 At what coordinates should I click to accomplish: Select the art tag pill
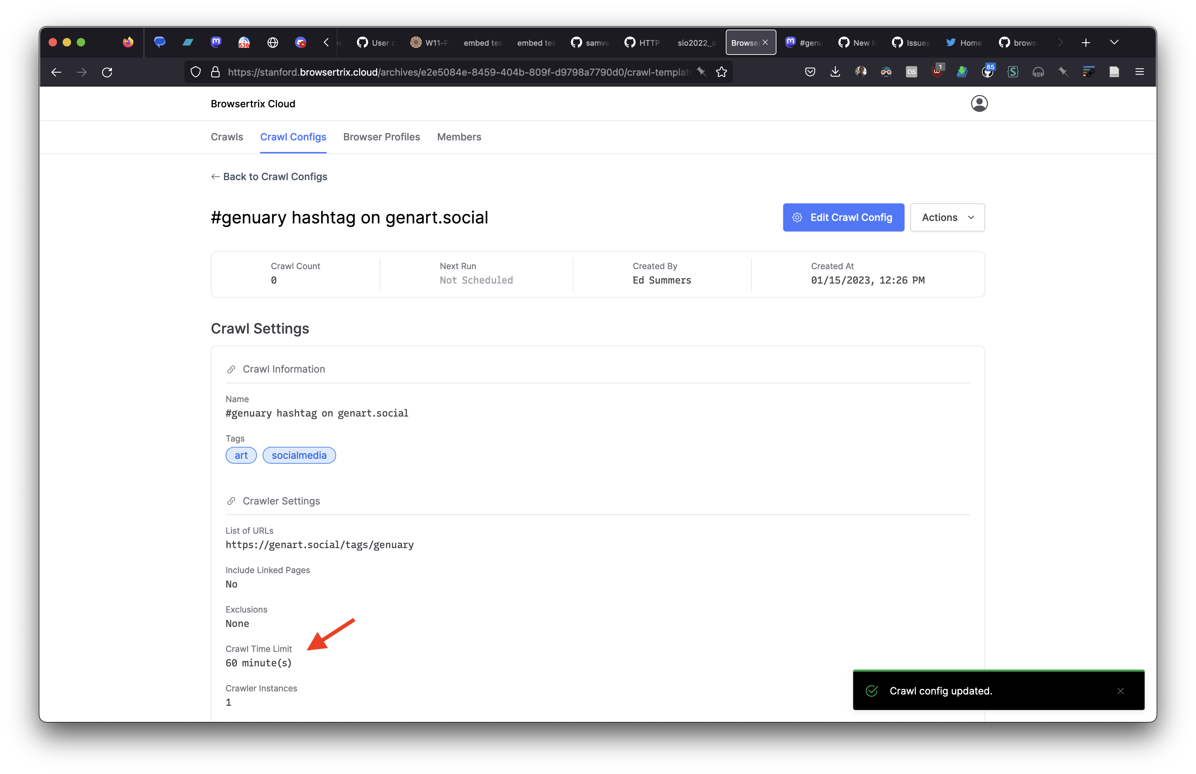pos(241,455)
